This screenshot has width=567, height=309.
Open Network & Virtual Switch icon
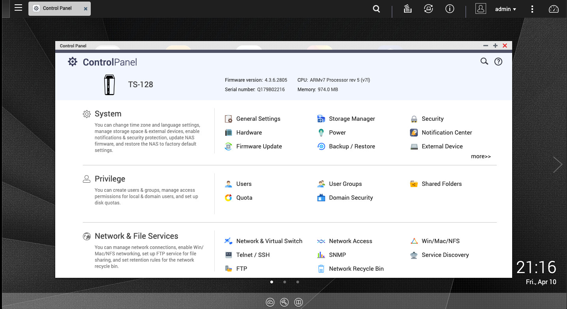(228, 241)
